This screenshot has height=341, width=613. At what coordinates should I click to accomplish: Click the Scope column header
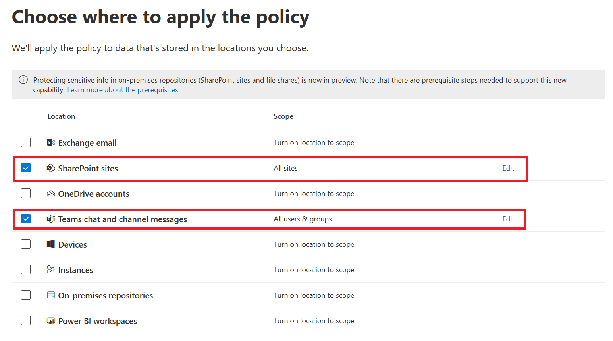(x=283, y=116)
